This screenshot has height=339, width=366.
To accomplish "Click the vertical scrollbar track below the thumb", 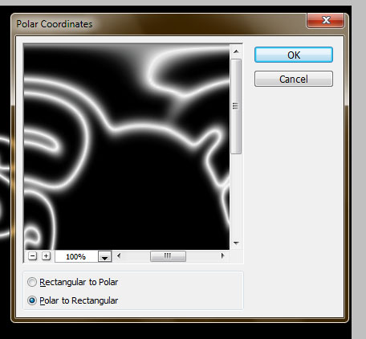I will (x=236, y=195).
